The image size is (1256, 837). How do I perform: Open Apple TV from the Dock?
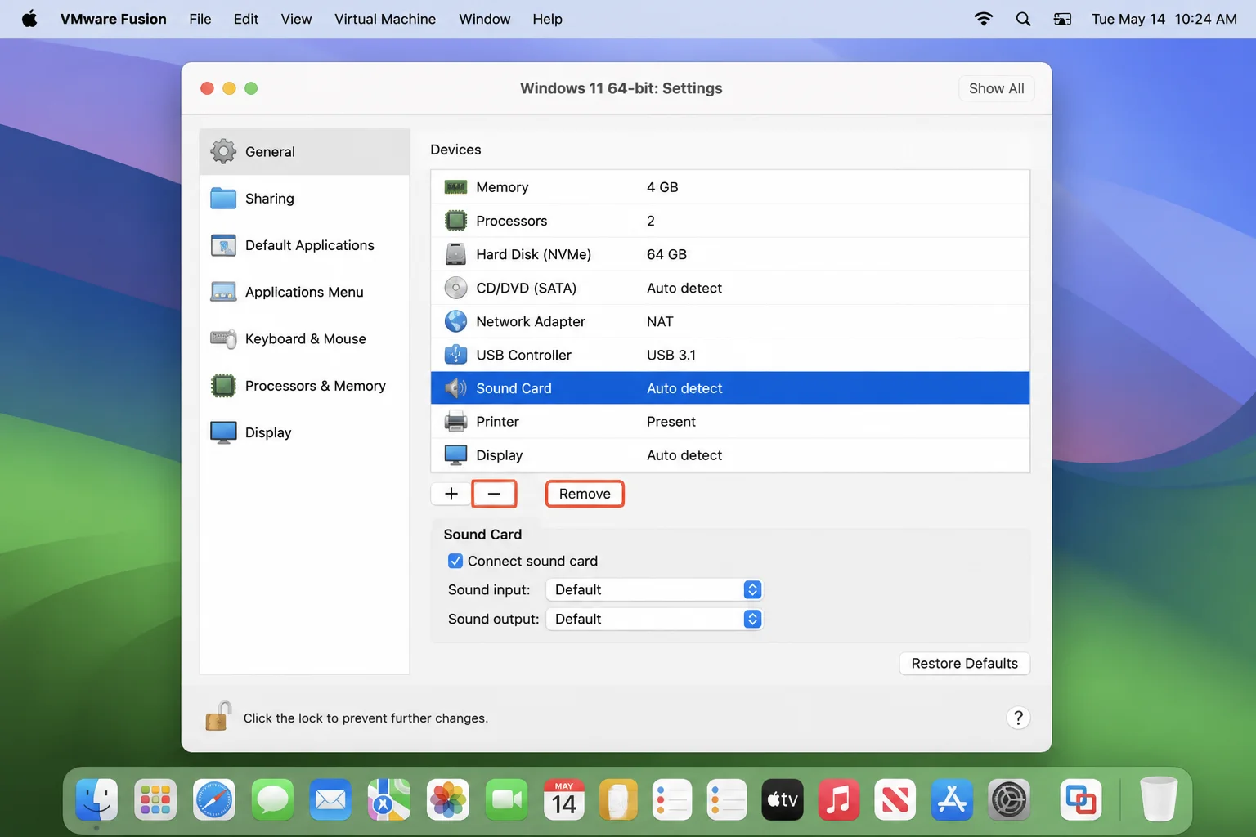[x=783, y=799]
